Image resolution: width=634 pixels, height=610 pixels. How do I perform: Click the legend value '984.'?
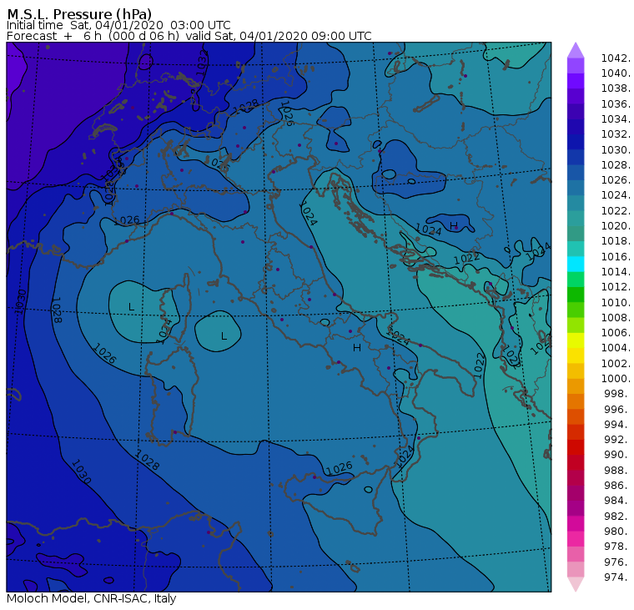pyautogui.click(x=617, y=501)
